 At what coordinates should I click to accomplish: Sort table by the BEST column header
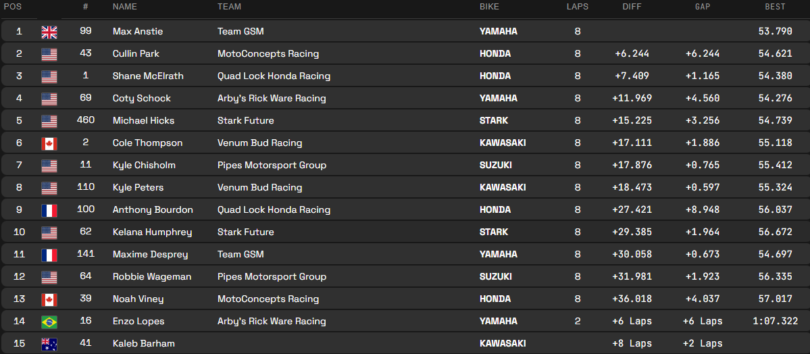click(x=775, y=7)
